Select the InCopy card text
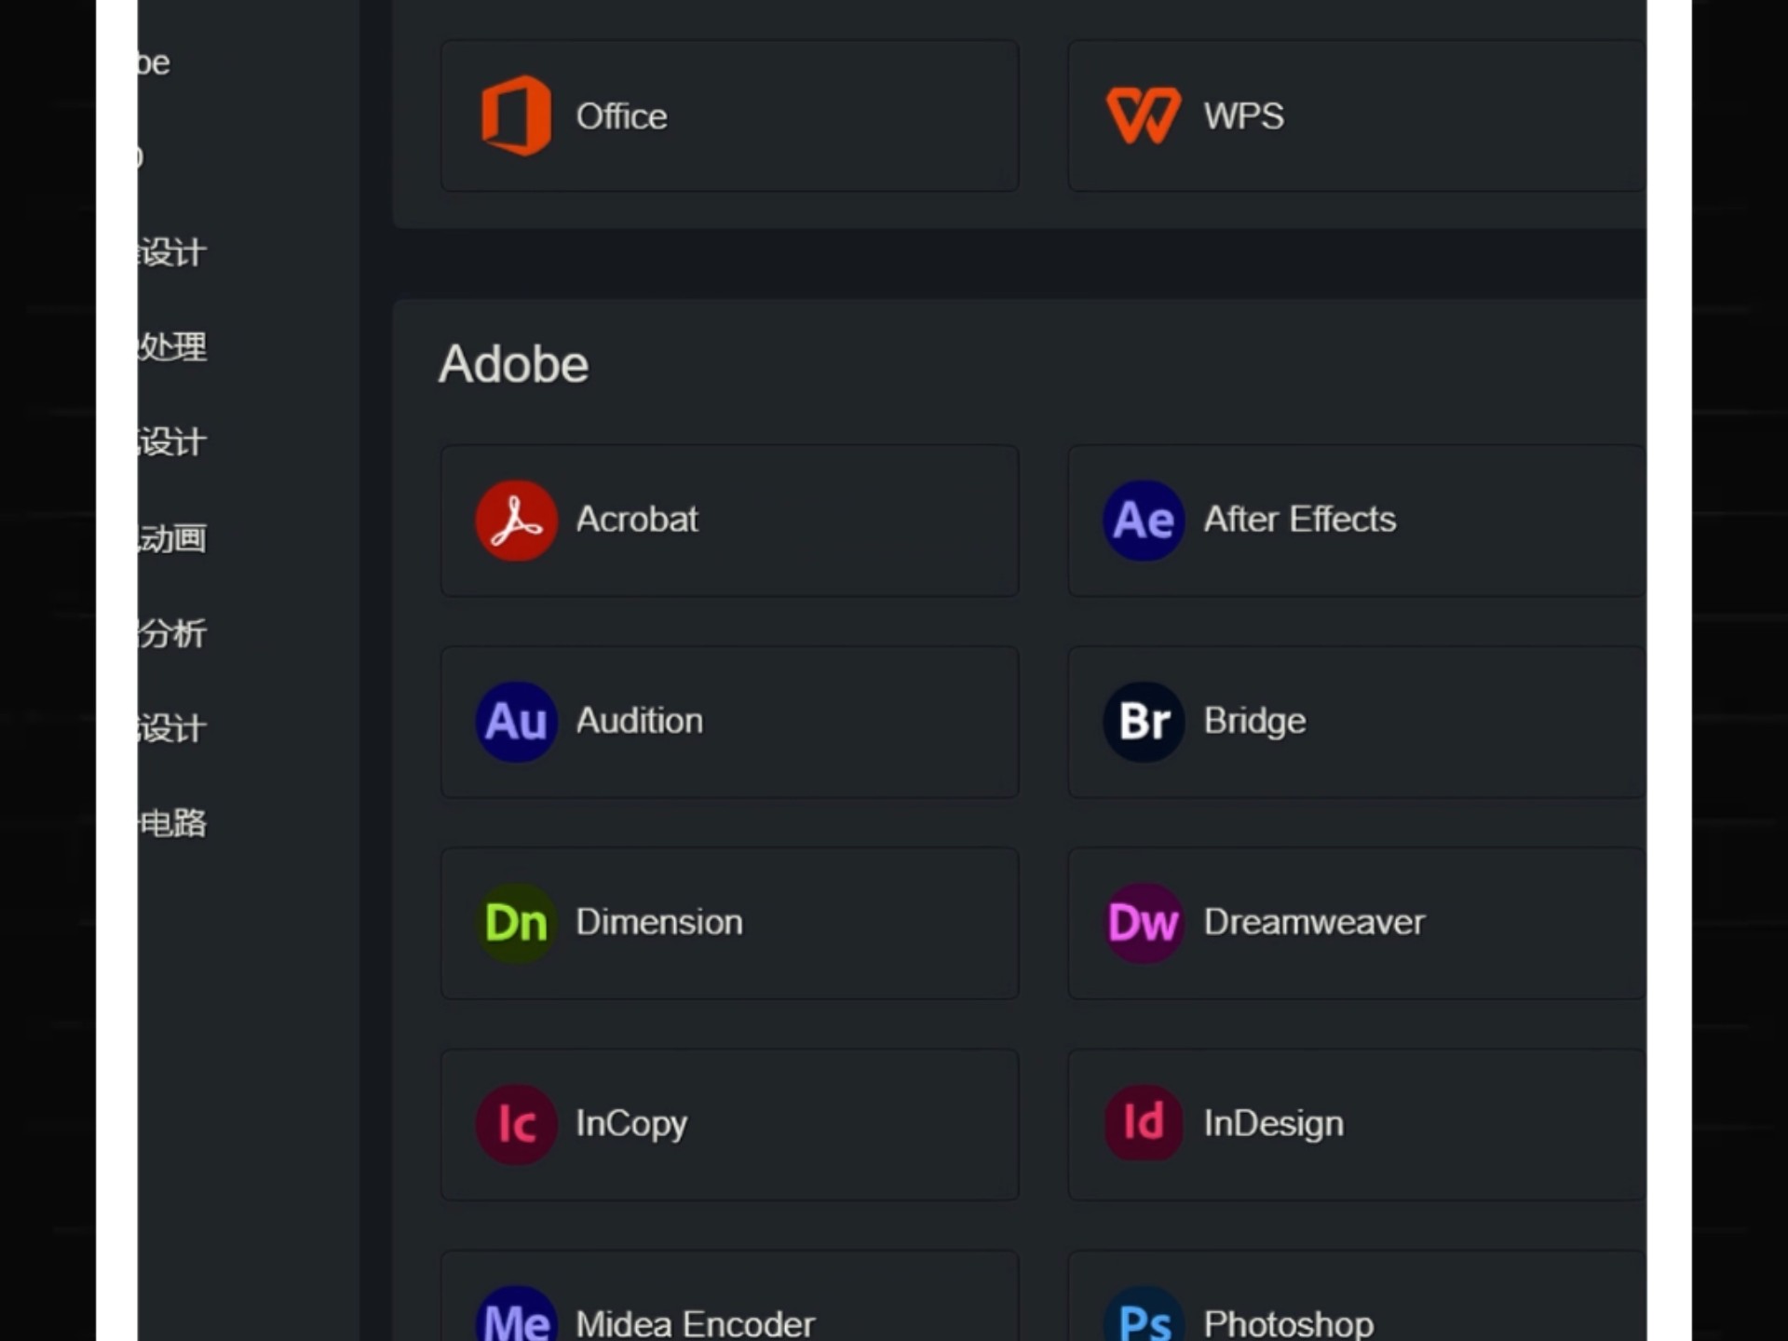Image resolution: width=1788 pixels, height=1341 pixels. 631,1125
